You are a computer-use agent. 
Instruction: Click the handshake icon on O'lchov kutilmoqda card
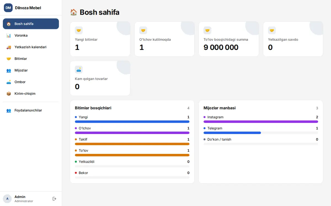[x=143, y=30]
